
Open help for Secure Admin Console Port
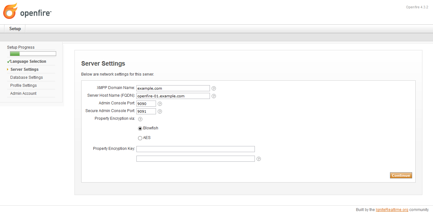click(160, 111)
